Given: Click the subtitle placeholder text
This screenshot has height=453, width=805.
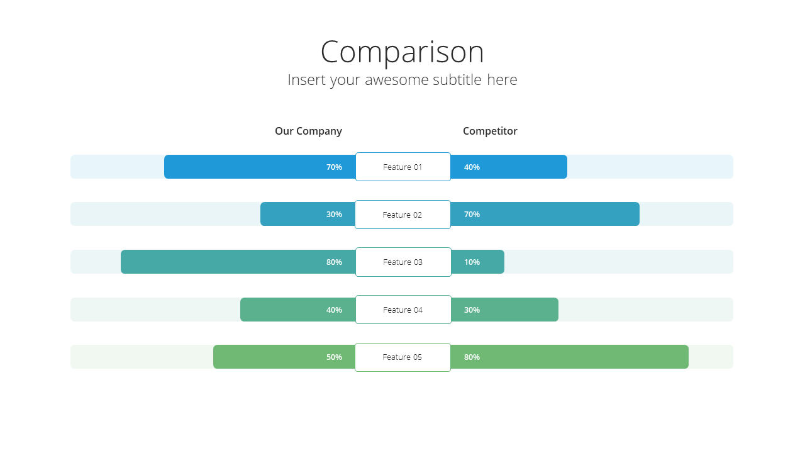Looking at the screenshot, I should (x=402, y=80).
